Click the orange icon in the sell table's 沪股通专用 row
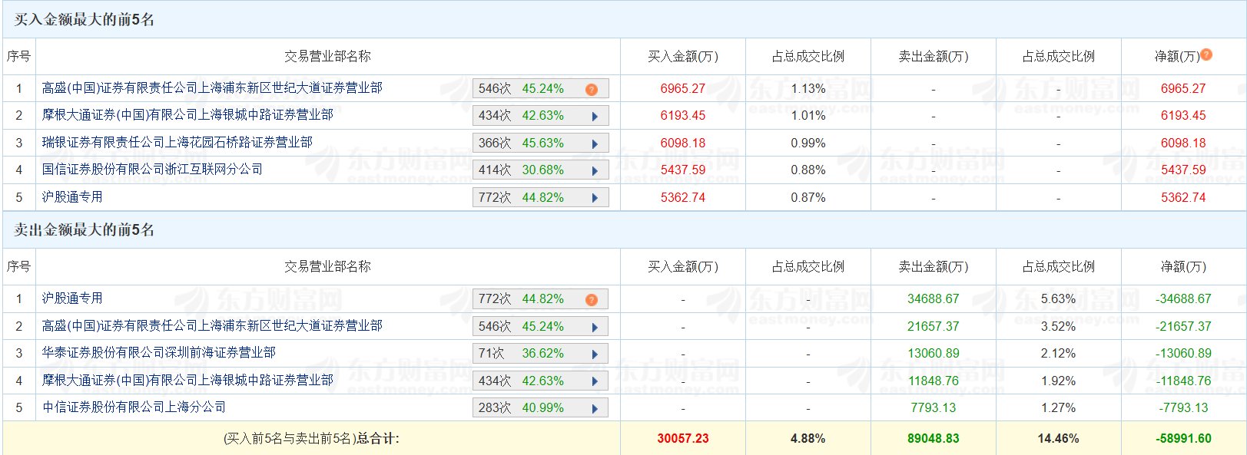The height and width of the screenshot is (455, 1247). (x=591, y=299)
